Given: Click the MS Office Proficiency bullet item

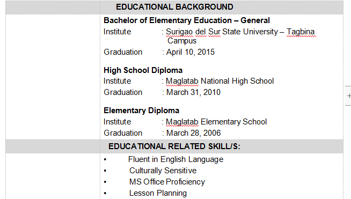Looking at the screenshot, I should click(167, 182).
